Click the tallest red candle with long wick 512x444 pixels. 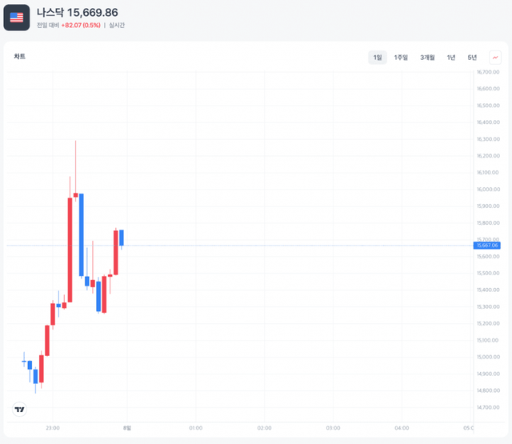click(x=70, y=248)
